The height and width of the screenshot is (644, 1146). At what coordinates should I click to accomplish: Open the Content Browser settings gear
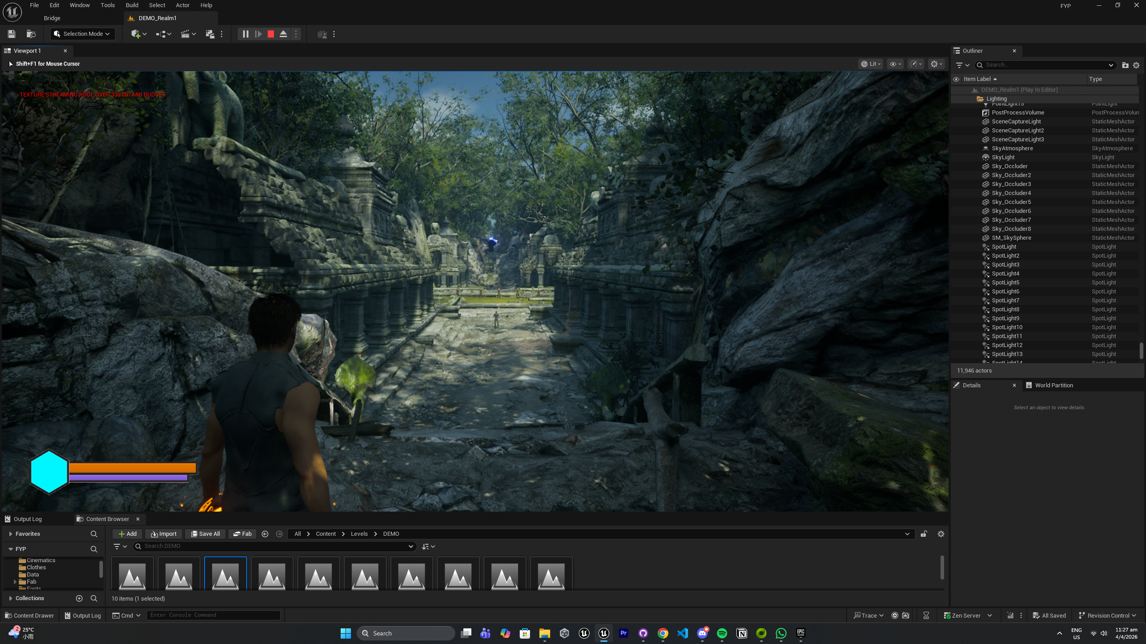[941, 534]
